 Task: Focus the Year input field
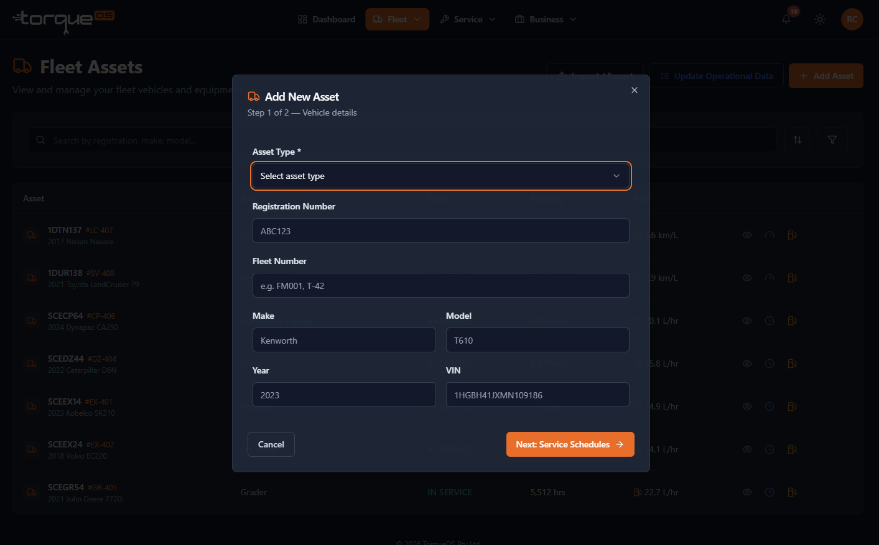[x=344, y=395]
